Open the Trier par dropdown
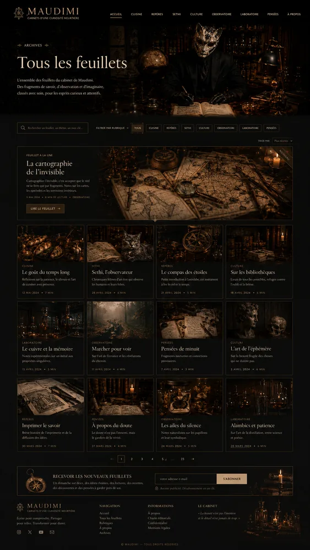This screenshot has width=310, height=550. [x=282, y=141]
